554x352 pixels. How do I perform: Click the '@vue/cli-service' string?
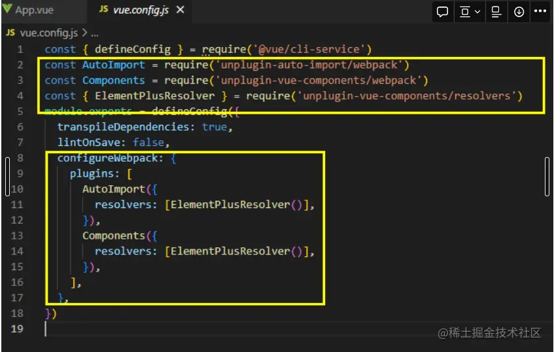[309, 49]
